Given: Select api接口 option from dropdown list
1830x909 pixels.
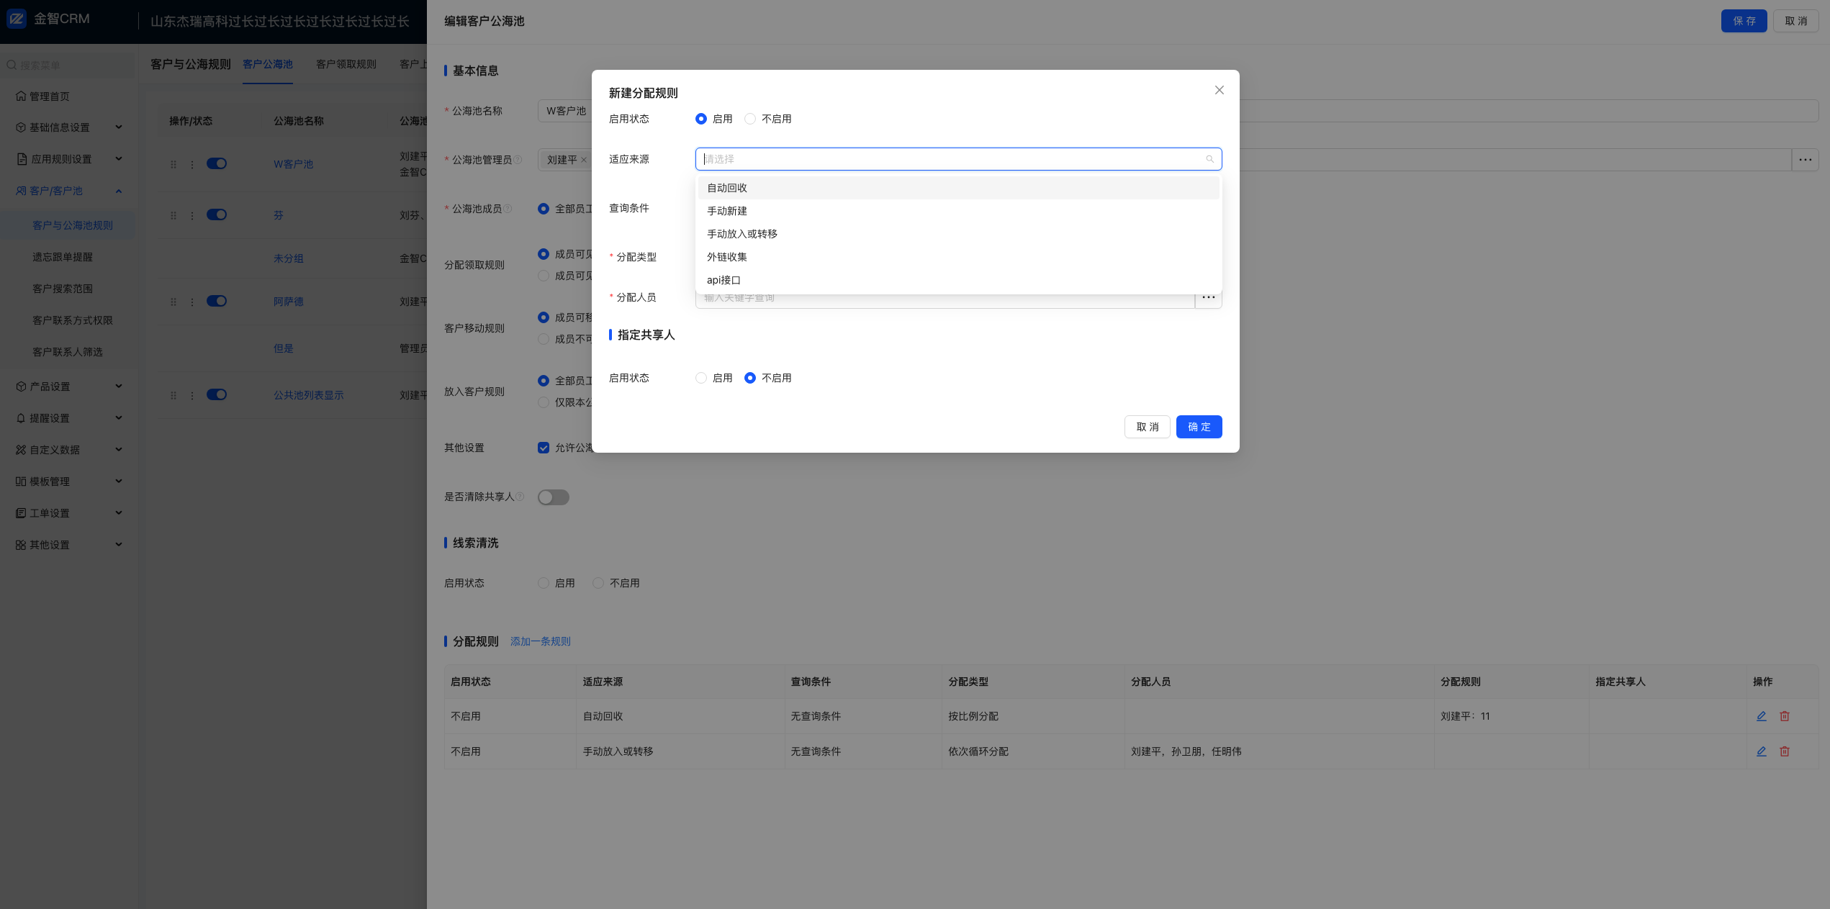Looking at the screenshot, I should 724,280.
